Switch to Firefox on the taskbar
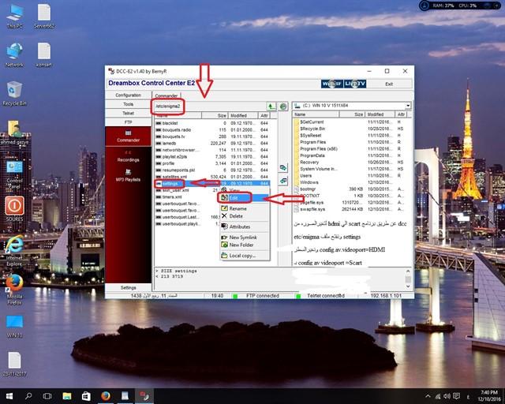 (105, 396)
